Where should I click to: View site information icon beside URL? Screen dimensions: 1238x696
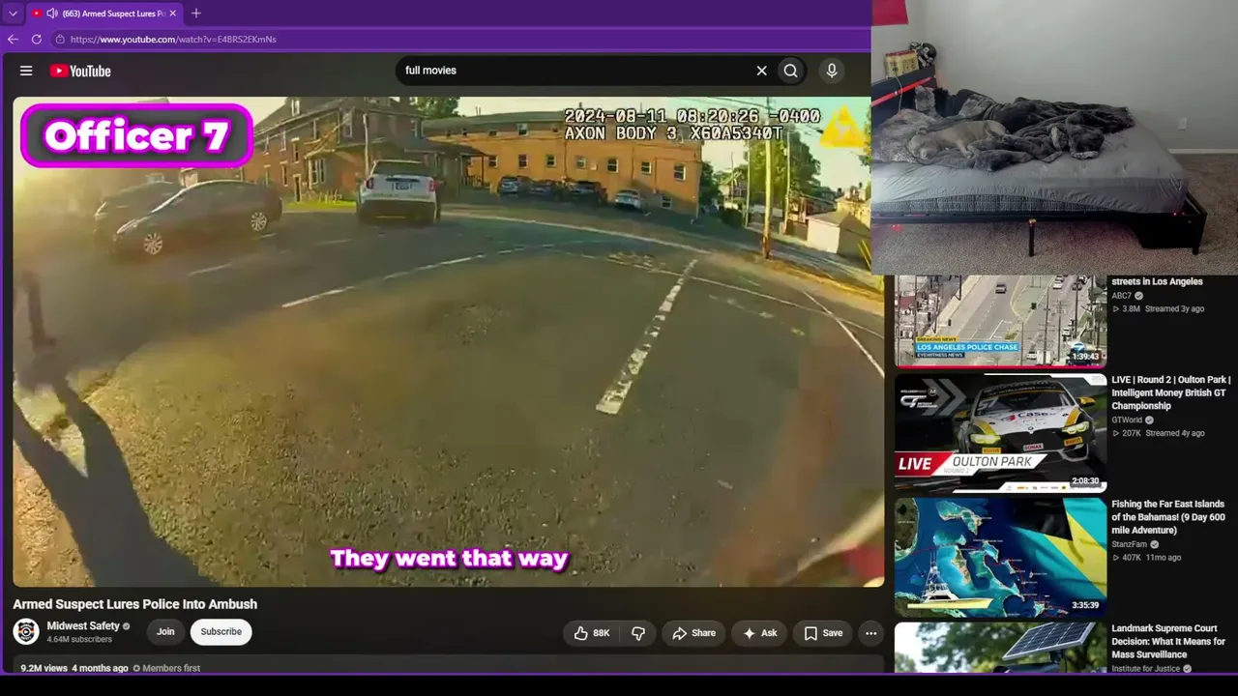pyautogui.click(x=60, y=40)
